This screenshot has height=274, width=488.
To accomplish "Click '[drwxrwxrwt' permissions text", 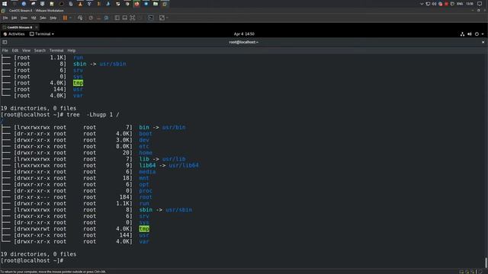I will click(x=32, y=229).
